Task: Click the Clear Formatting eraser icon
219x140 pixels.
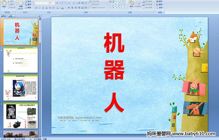Action: (64, 3)
